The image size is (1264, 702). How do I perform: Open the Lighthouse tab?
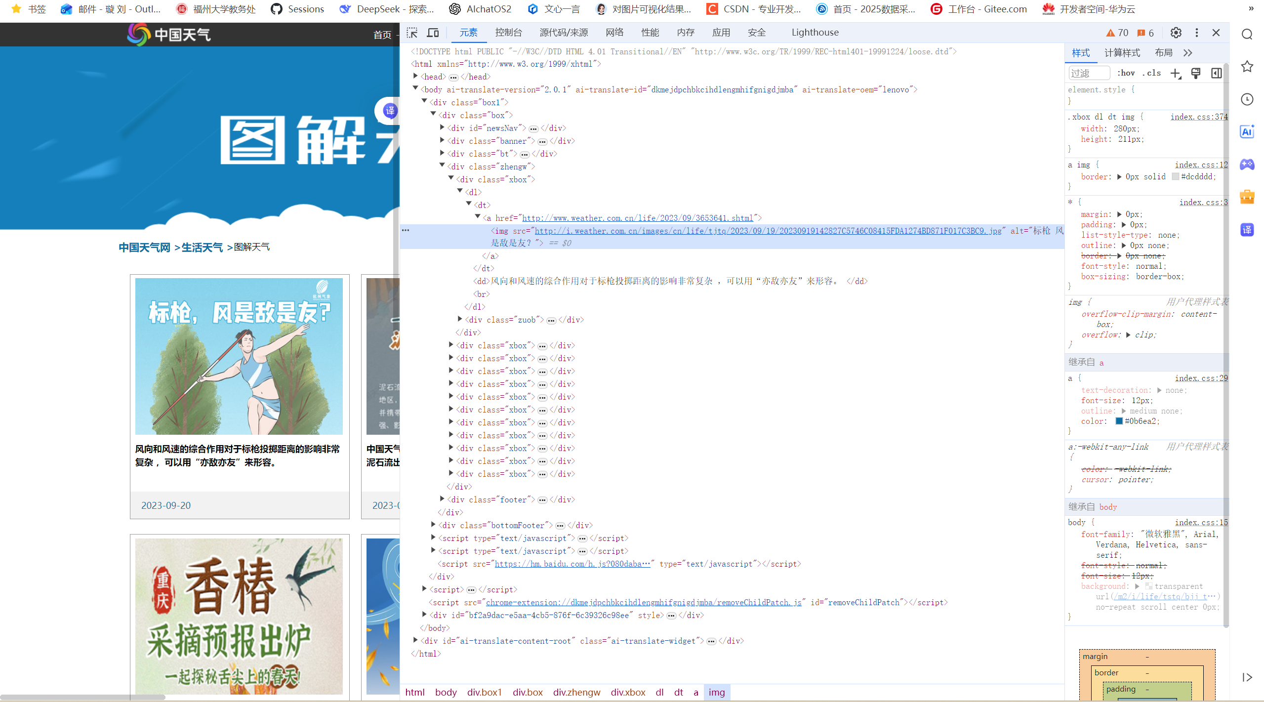[x=815, y=33]
